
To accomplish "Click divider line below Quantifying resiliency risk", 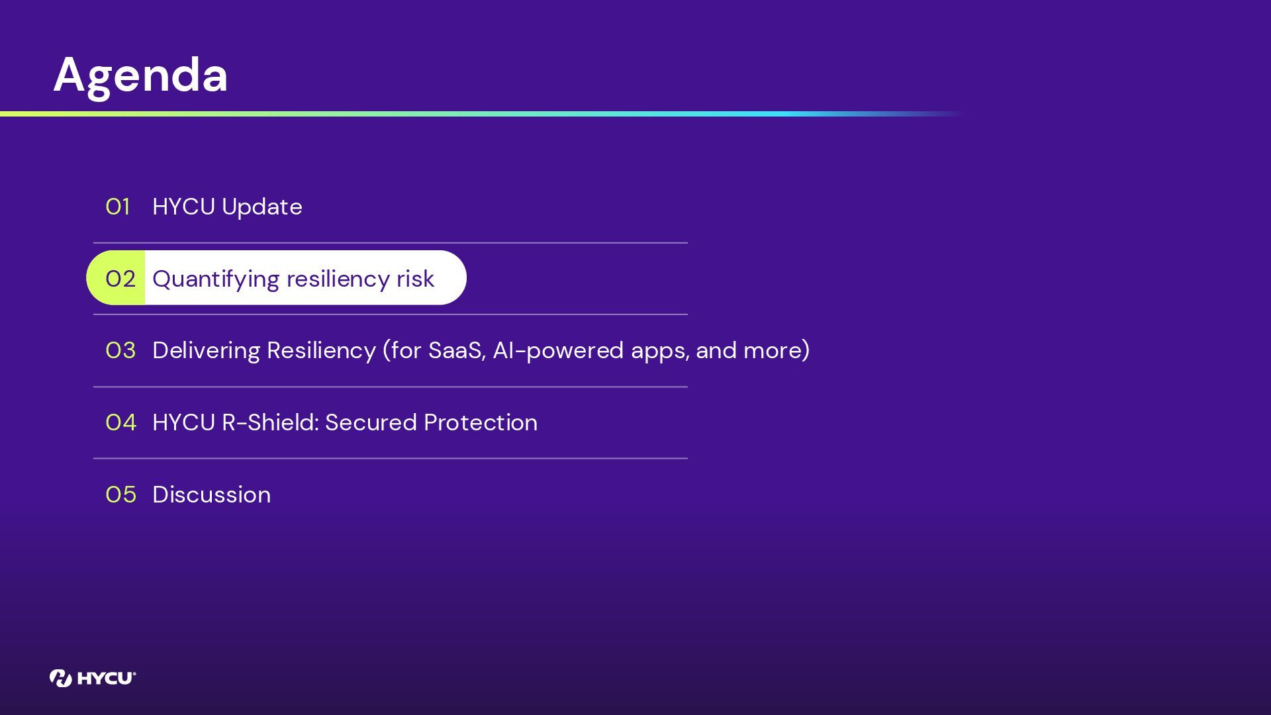I will click(x=391, y=314).
